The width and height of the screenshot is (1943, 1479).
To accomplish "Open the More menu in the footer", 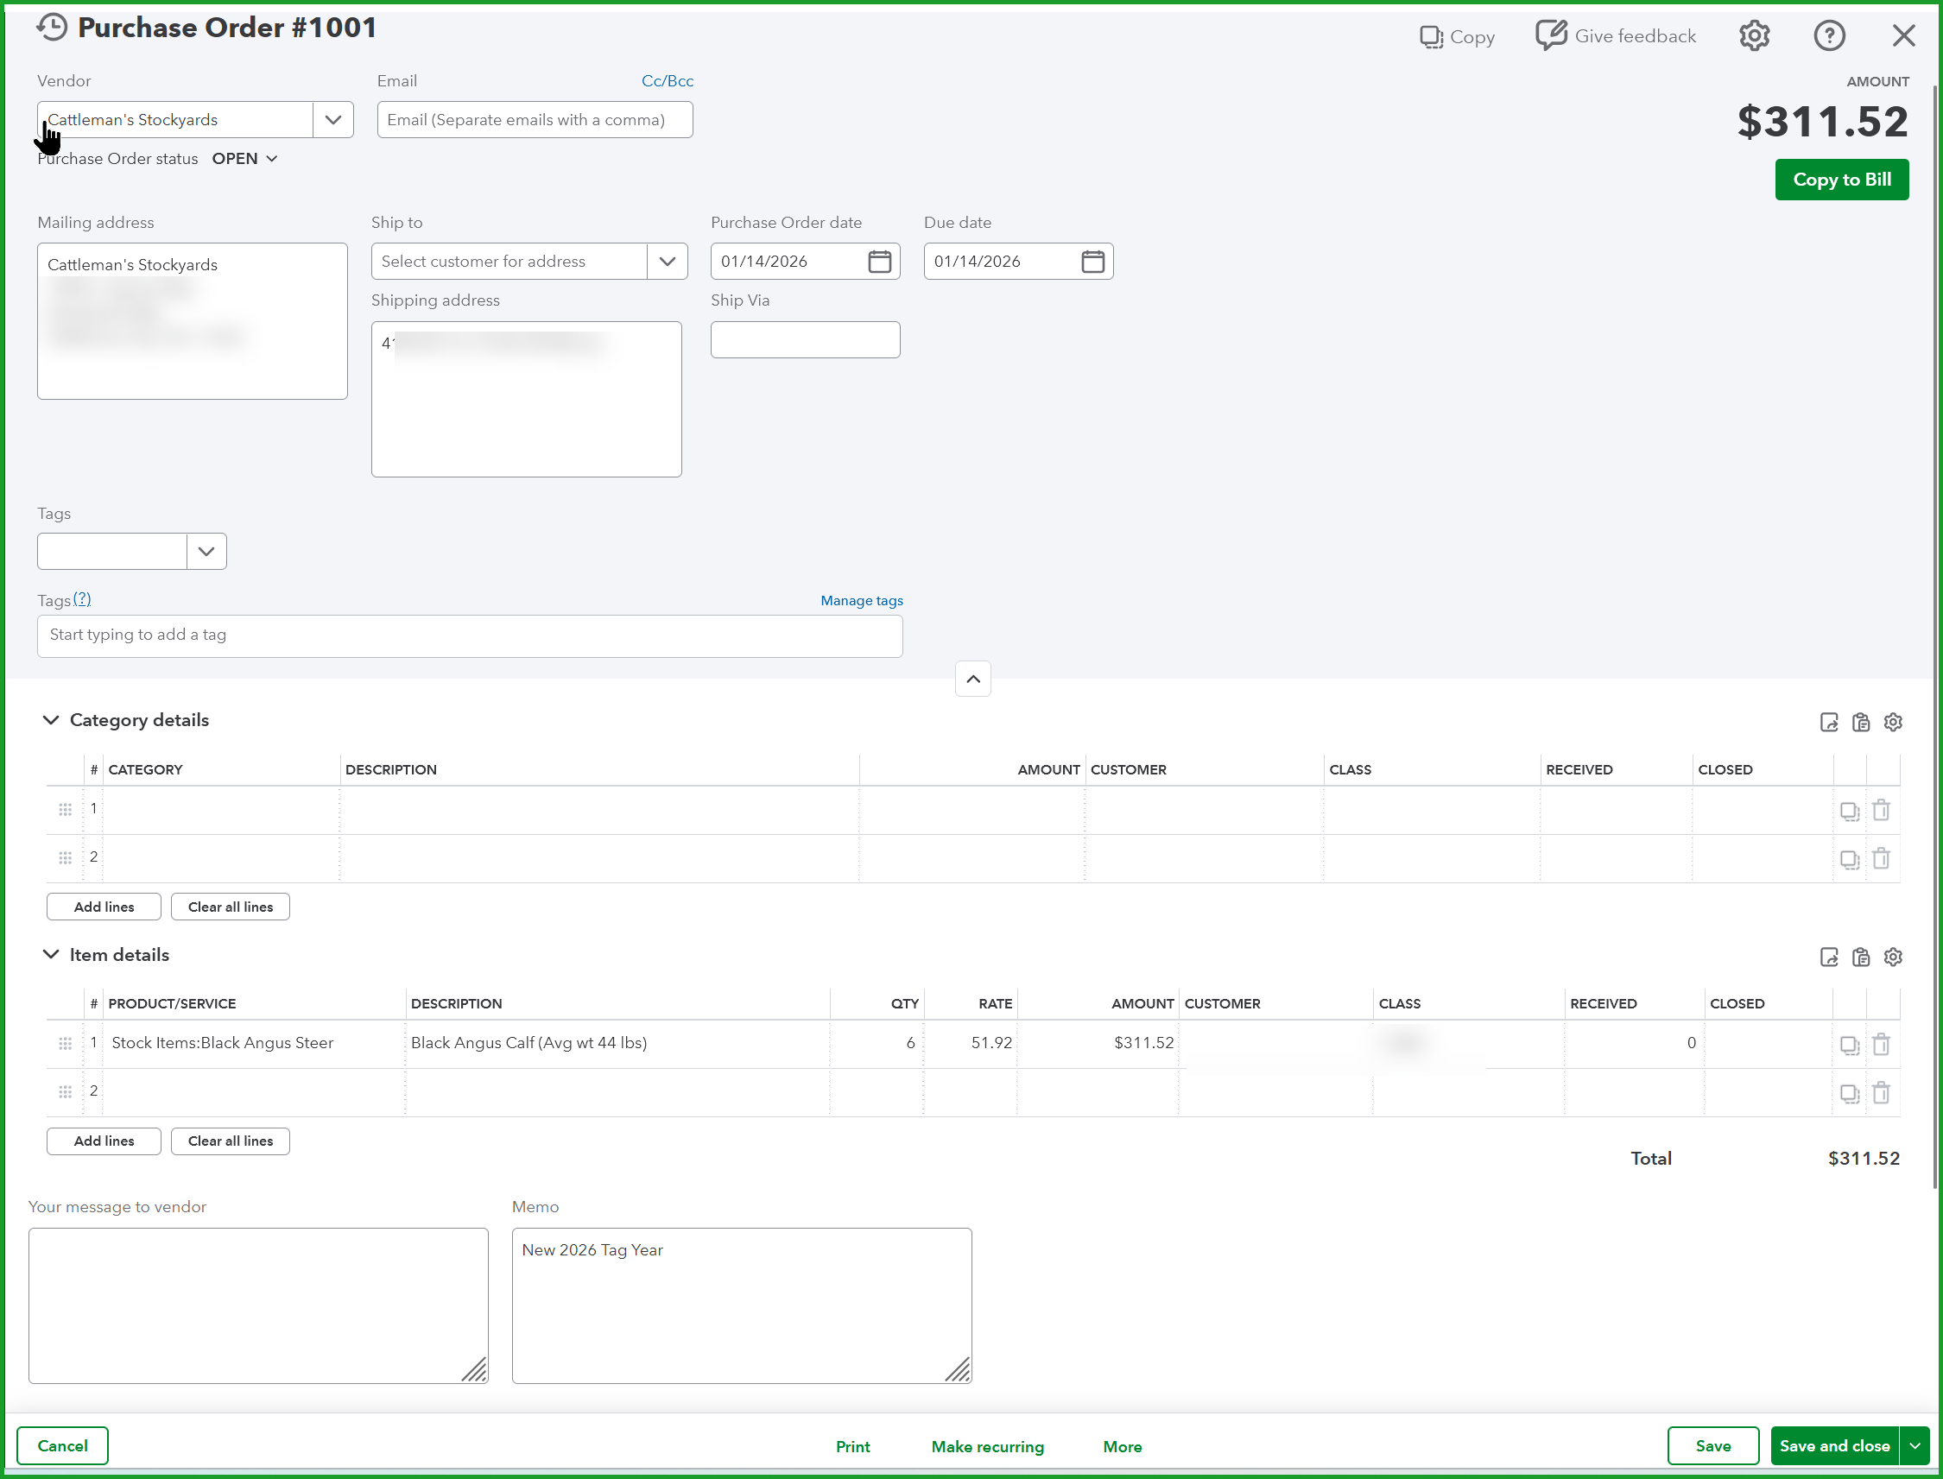I will (1122, 1446).
